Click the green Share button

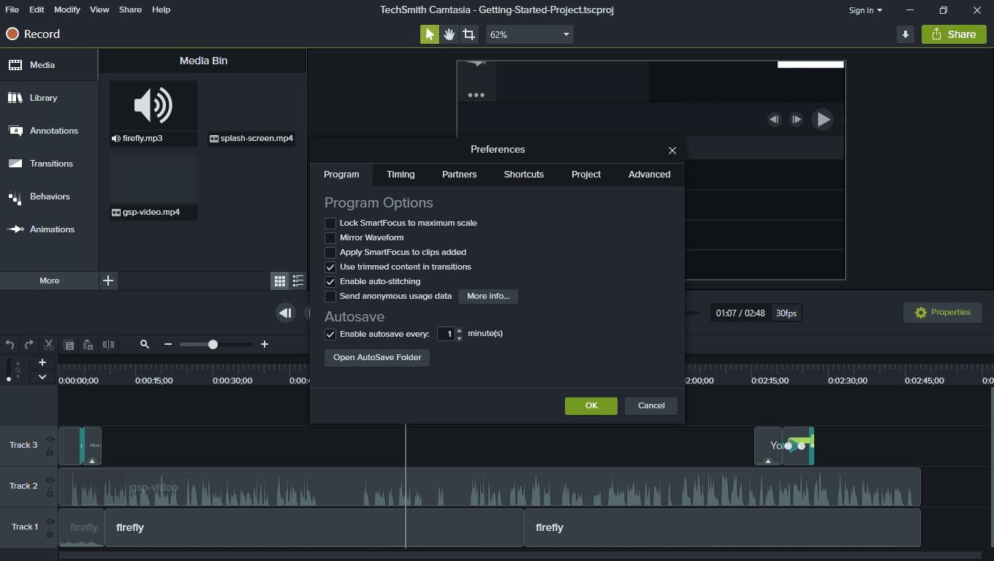coord(954,34)
